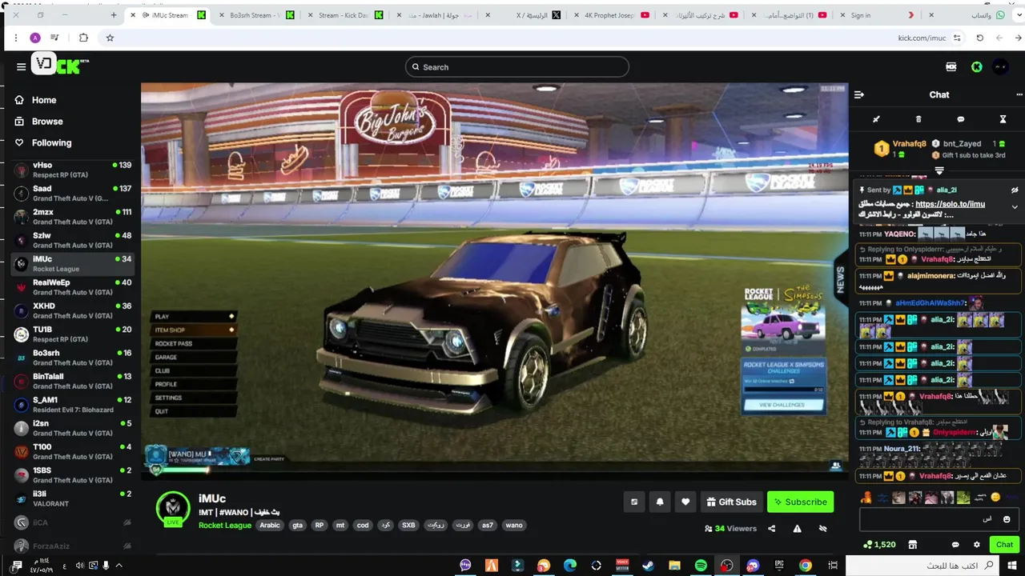Open the NEWS side tab on video
This screenshot has width=1025, height=576.
840,280
